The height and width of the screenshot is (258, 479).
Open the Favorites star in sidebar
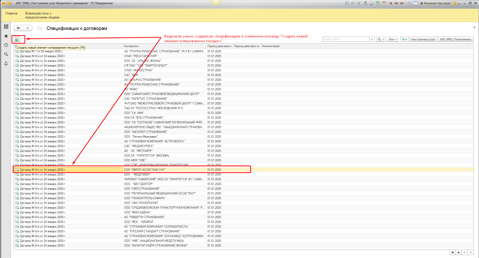coord(6,36)
